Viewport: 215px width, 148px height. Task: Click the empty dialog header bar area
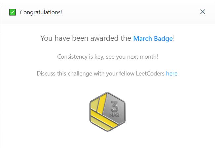pyautogui.click(x=130, y=12)
